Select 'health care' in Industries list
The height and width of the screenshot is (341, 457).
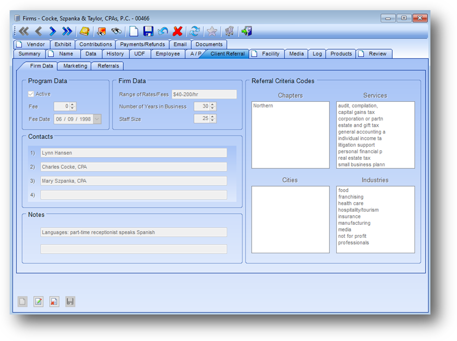pos(351,204)
